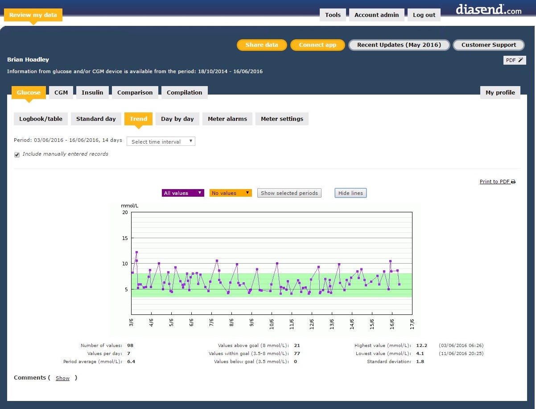
Task: Switch to the CGM tab
Action: click(x=61, y=92)
